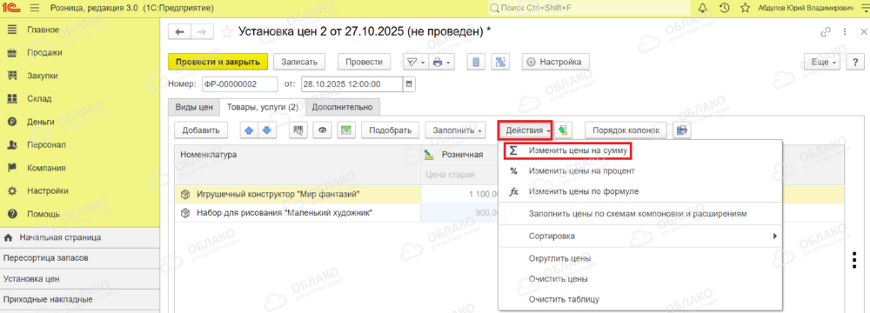Open the hamburger main menu icon
870x313 pixels.
pyautogui.click(x=35, y=9)
